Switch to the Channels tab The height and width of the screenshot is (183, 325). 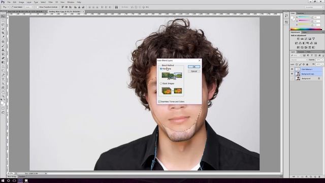coord(301,52)
